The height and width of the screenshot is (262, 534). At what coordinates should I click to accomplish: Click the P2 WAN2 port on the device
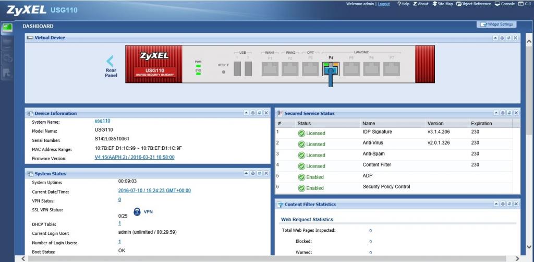point(290,69)
